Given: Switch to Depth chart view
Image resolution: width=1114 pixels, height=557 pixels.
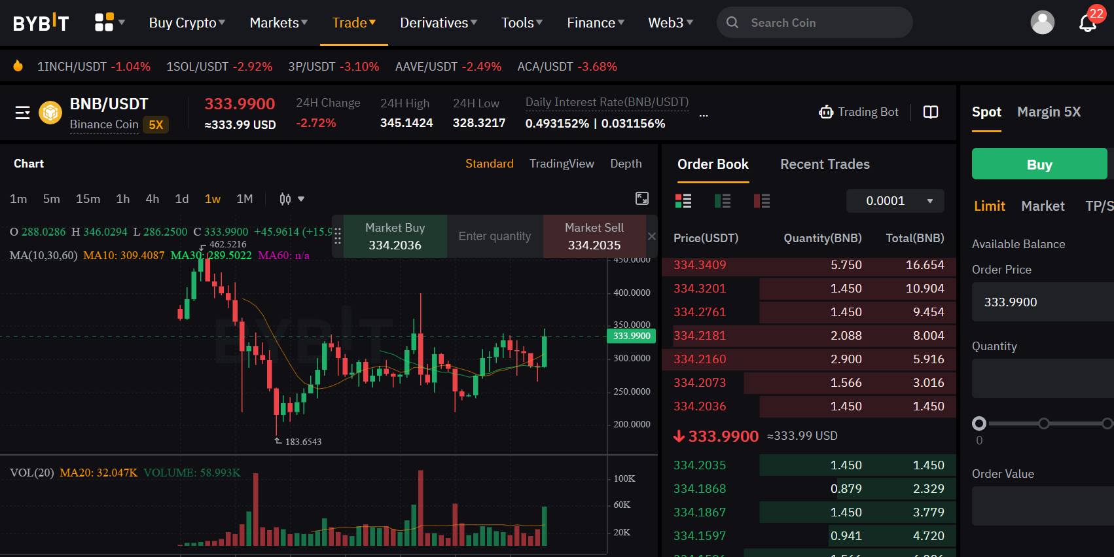Looking at the screenshot, I should (x=626, y=164).
